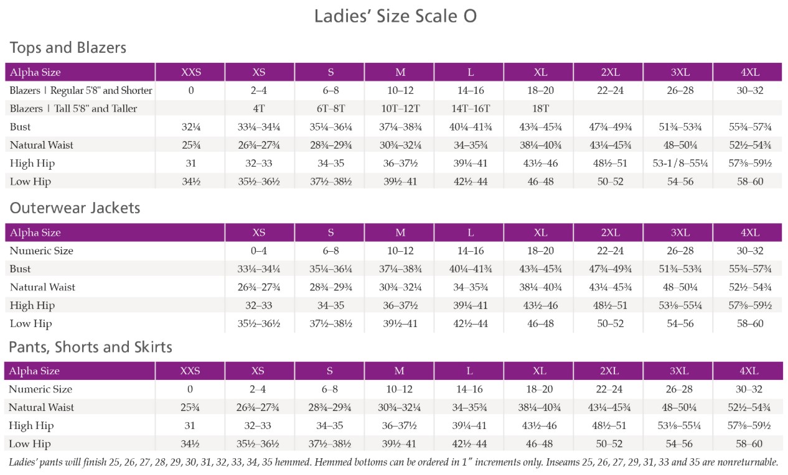Click the 0–4 numeric size cell

point(259,251)
